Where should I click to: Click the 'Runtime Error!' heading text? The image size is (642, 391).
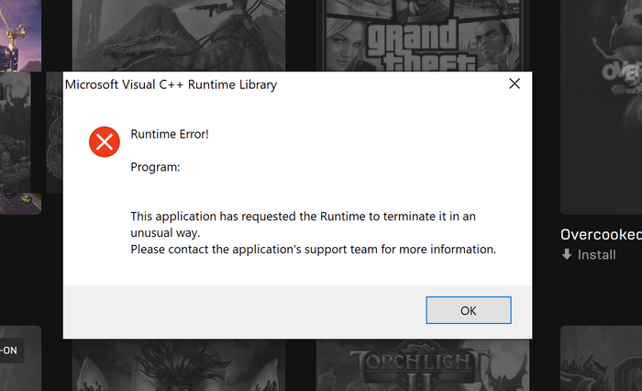pyautogui.click(x=170, y=134)
